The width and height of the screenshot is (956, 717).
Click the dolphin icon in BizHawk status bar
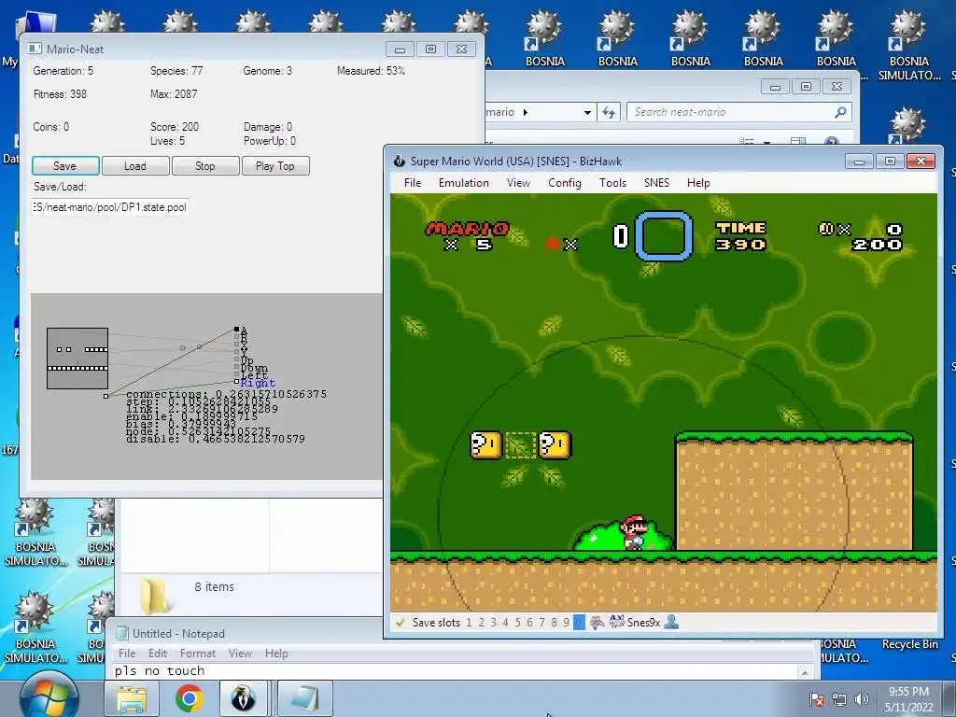click(x=597, y=623)
